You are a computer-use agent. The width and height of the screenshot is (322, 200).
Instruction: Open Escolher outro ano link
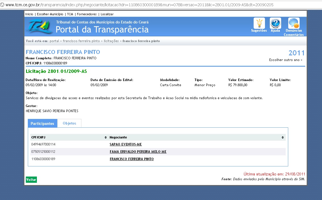point(286,60)
